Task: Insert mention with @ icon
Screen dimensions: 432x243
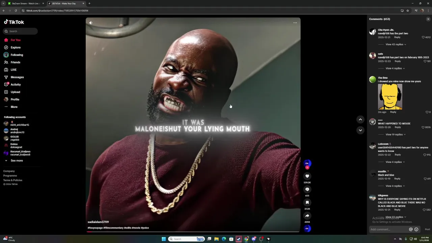Action: [411, 230]
